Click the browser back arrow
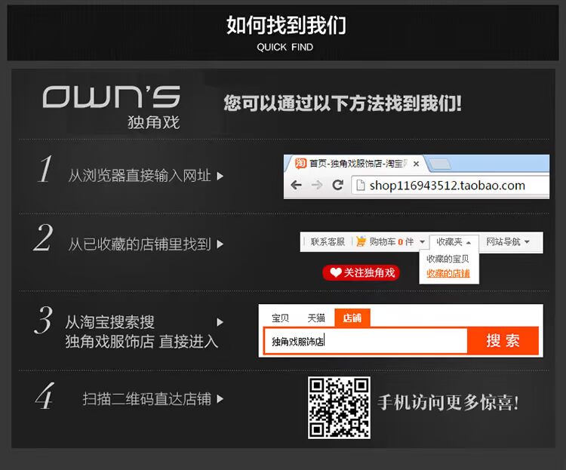The image size is (566, 470). tap(296, 185)
